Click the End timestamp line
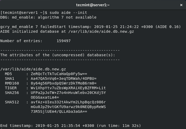The image size is (186, 129). pos(70,126)
